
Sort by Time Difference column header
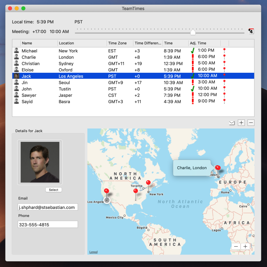148,43
